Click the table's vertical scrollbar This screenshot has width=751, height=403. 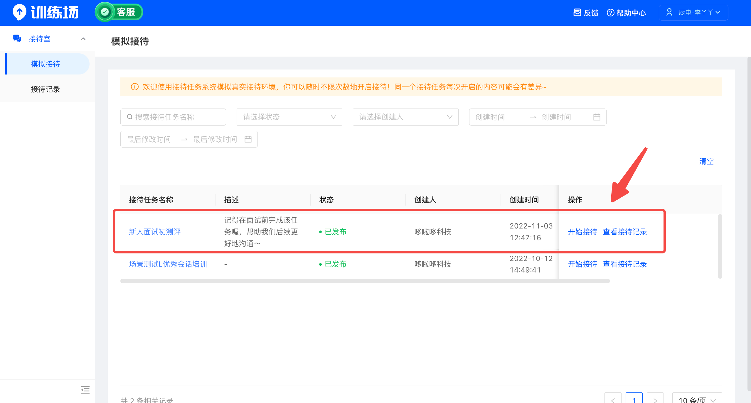(720, 246)
